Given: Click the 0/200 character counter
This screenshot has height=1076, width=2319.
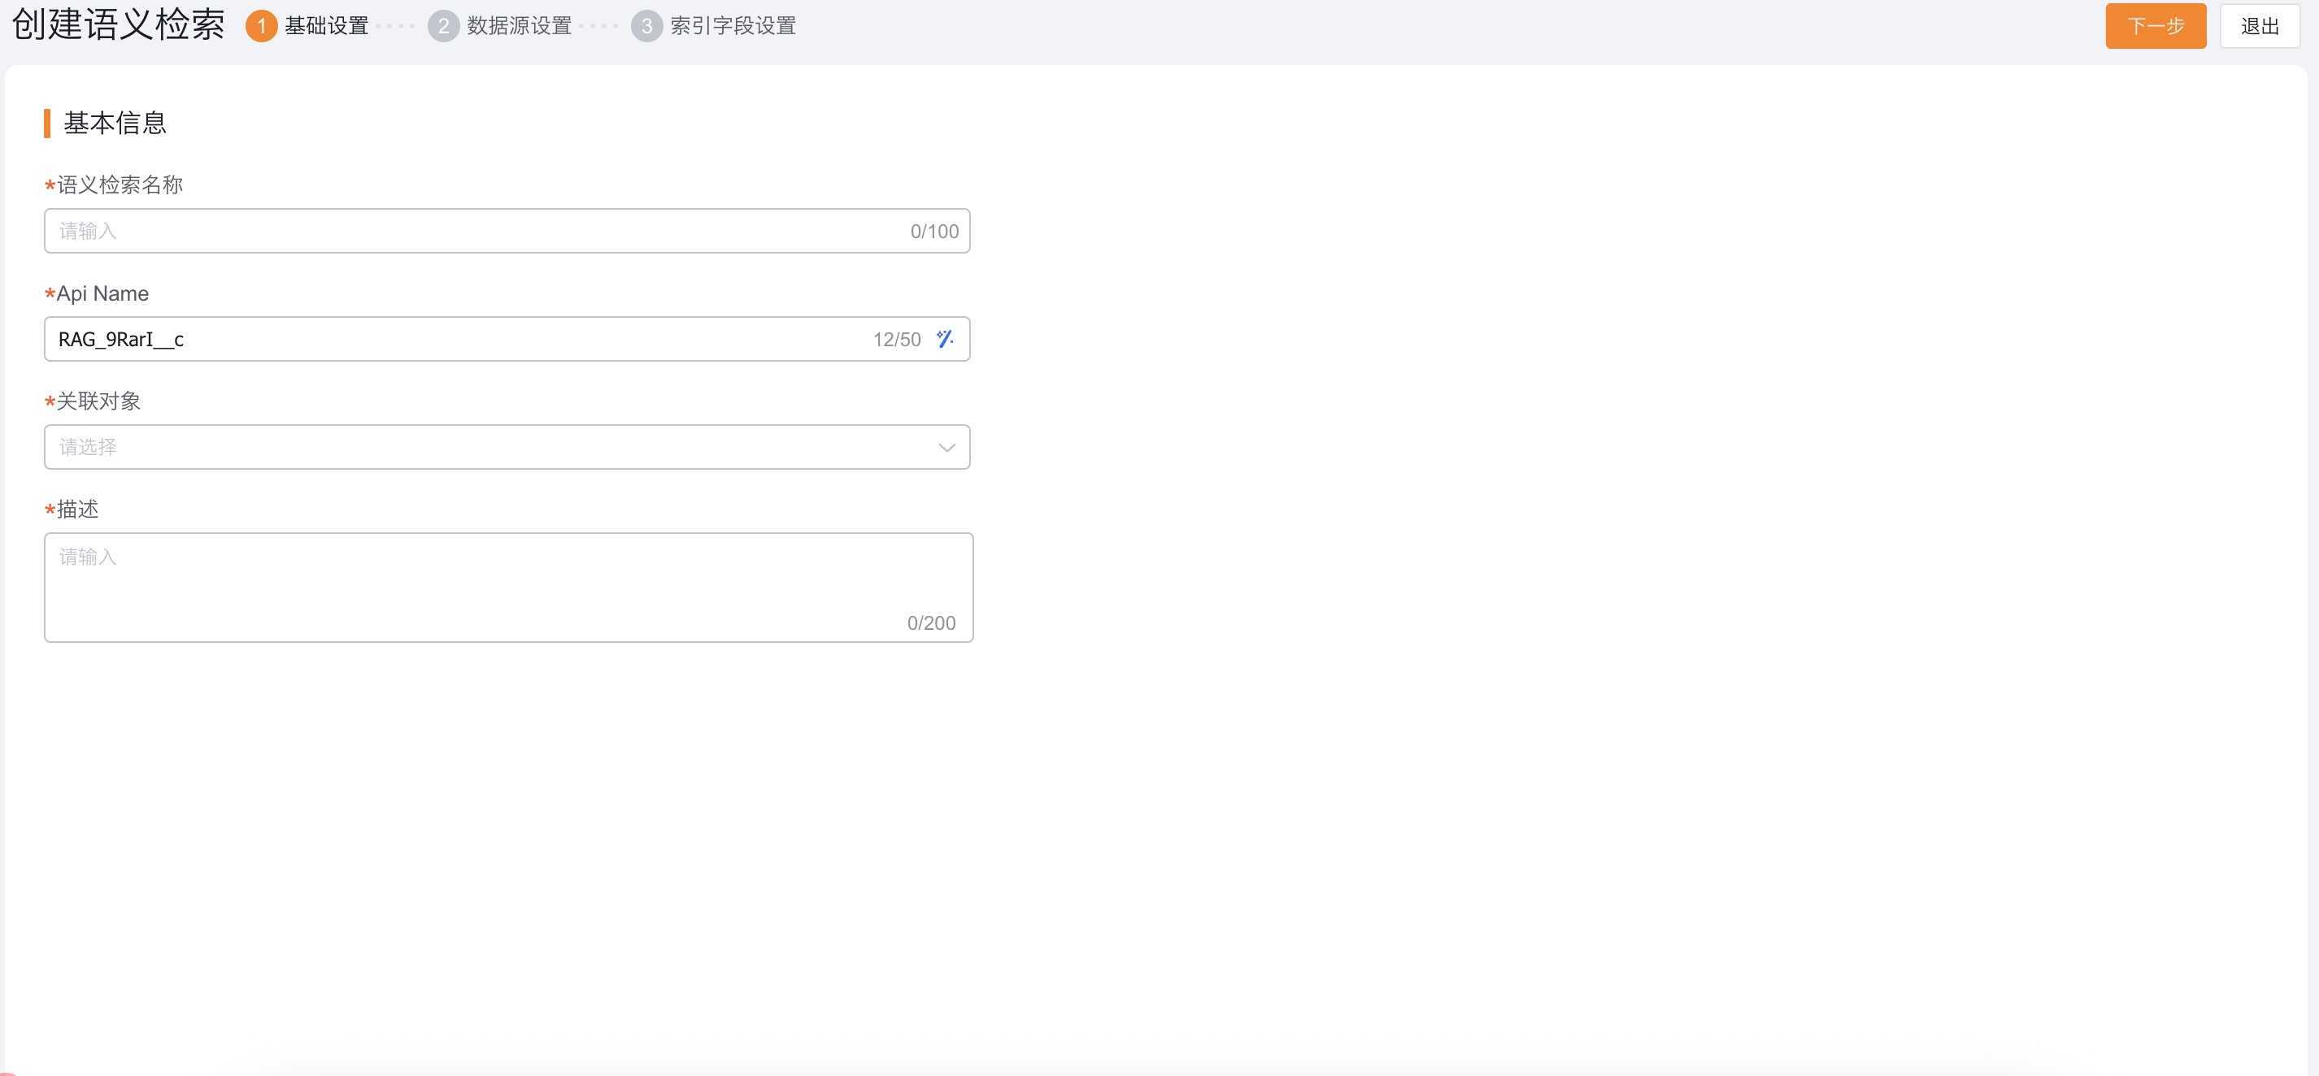Looking at the screenshot, I should point(931,623).
